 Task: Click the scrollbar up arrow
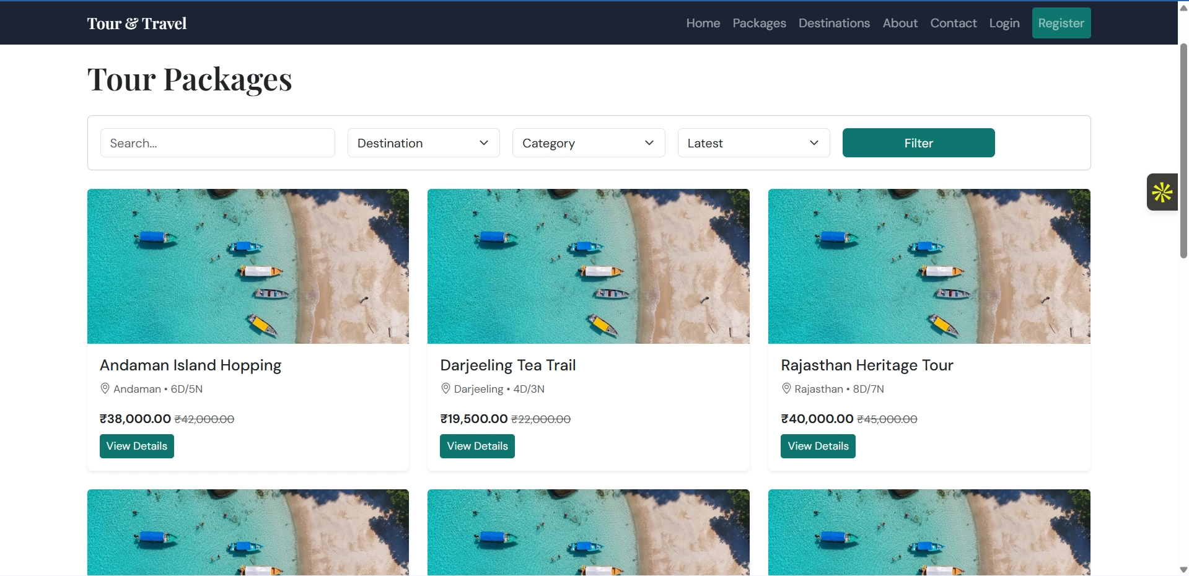pos(1183,7)
